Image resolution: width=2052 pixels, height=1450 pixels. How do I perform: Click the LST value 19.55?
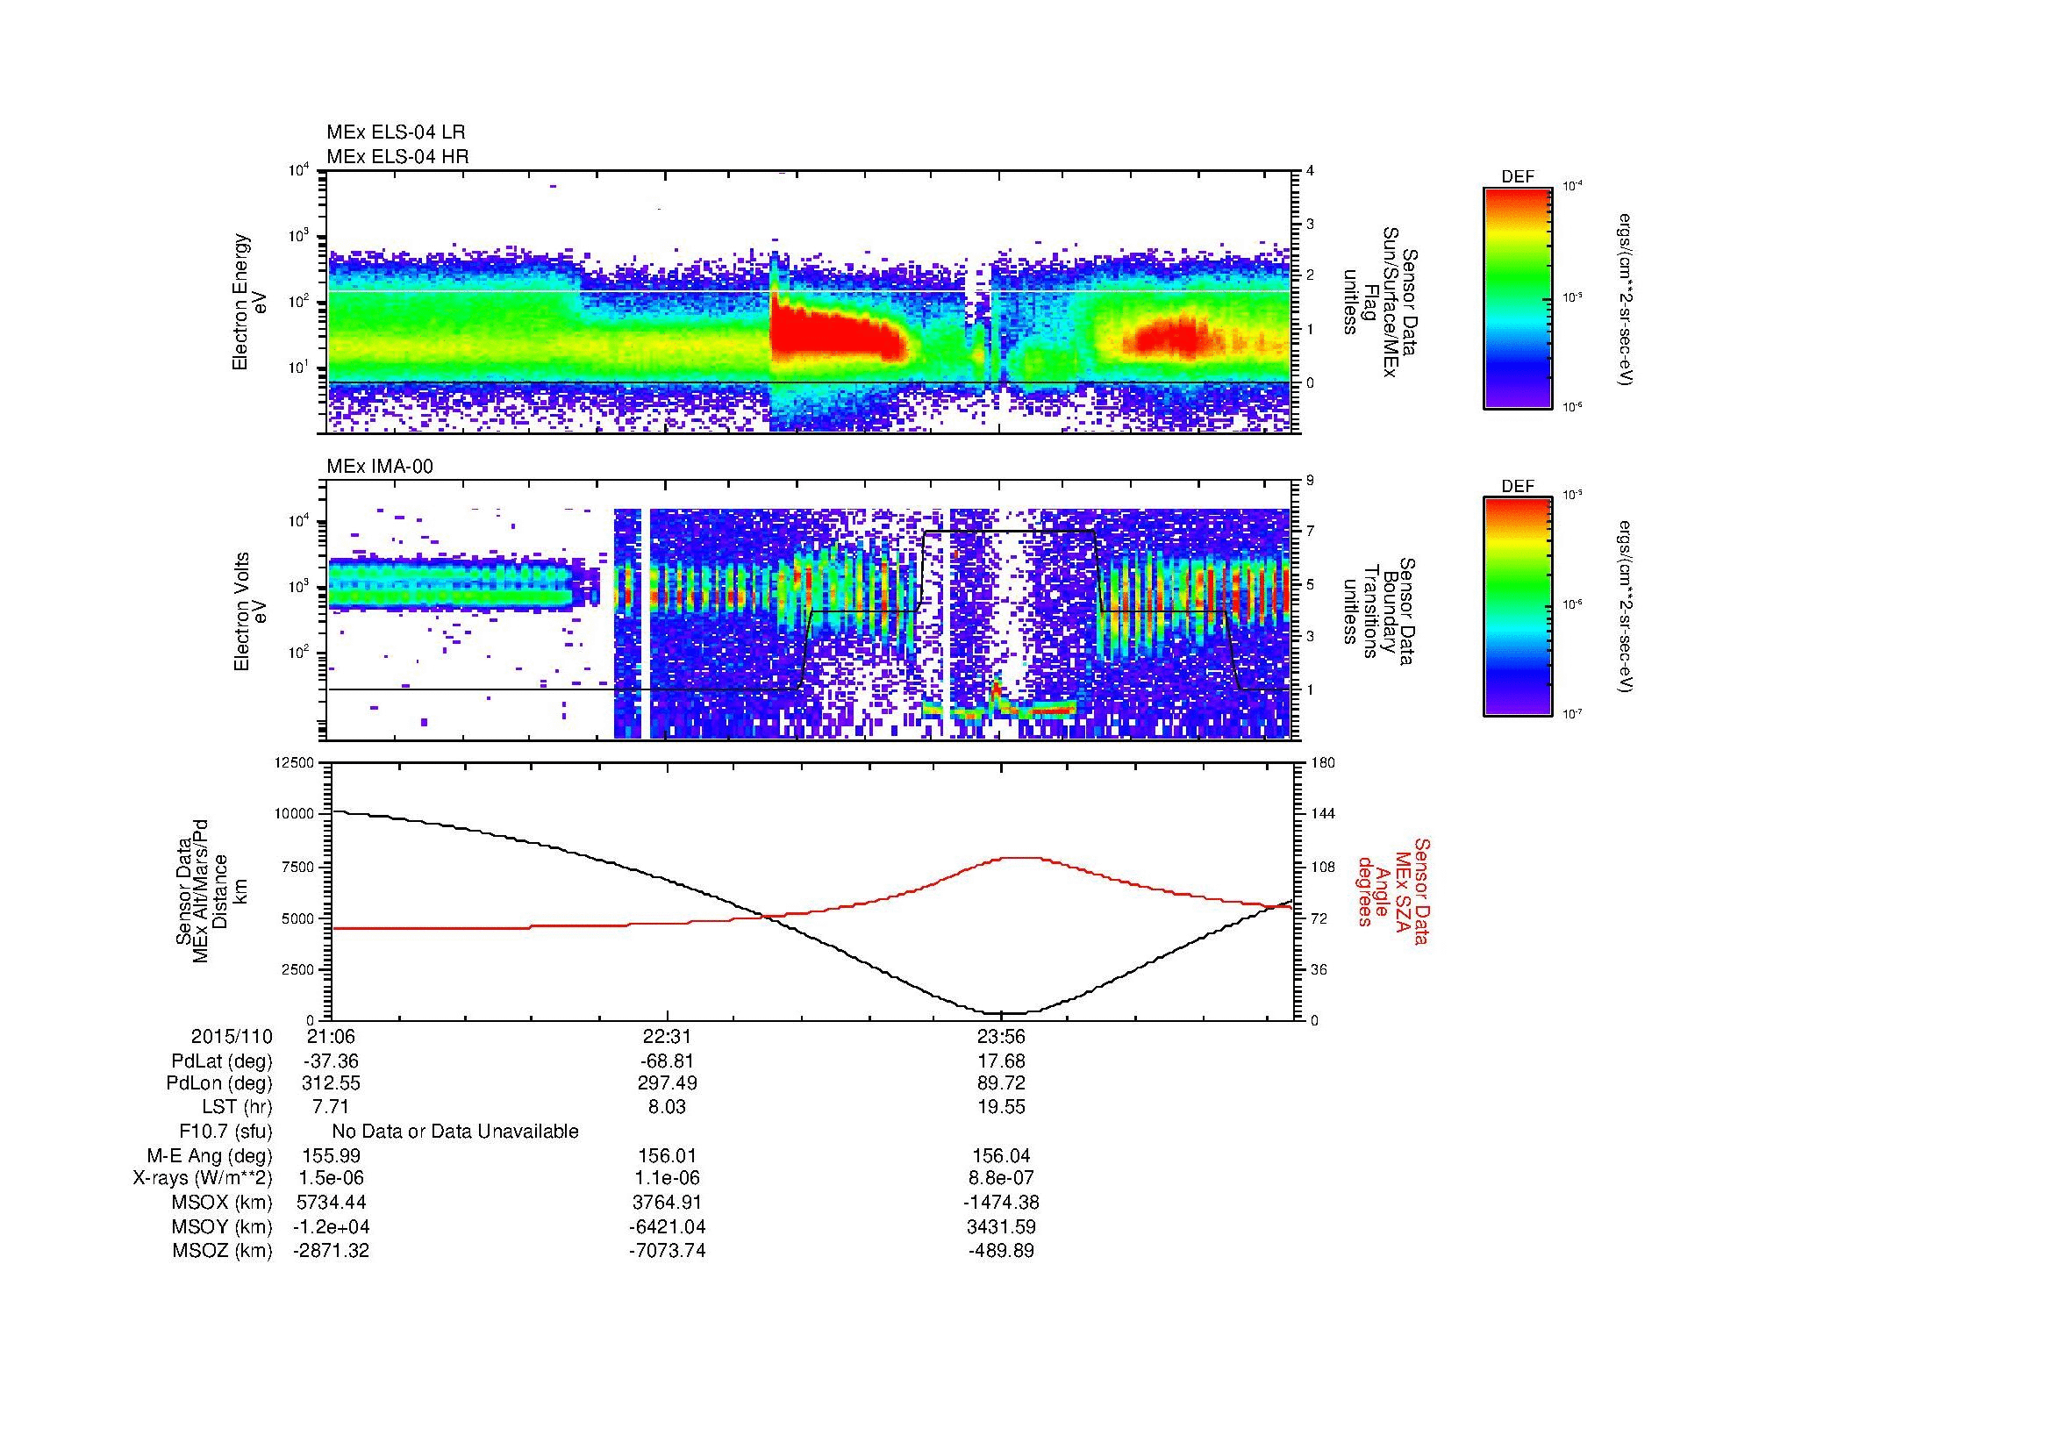click(1002, 1107)
